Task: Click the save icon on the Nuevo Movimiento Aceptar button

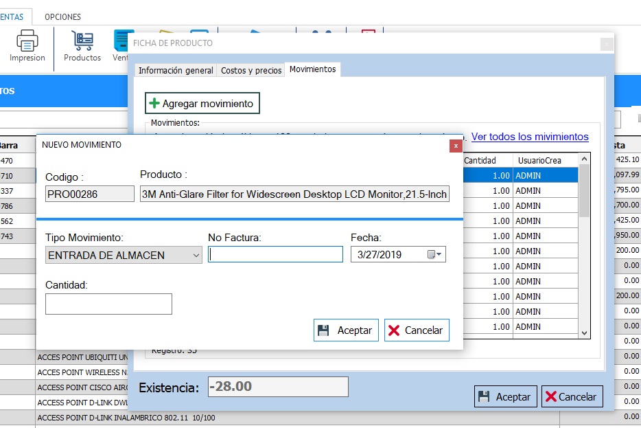Action: click(323, 330)
